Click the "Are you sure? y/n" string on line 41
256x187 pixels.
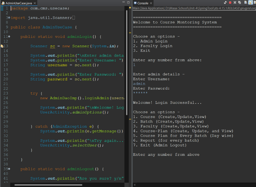[101, 178]
